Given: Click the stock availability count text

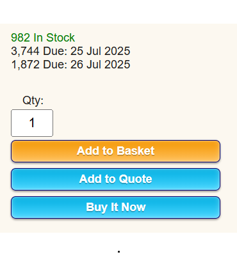Looking at the screenshot, I should coord(43,38).
